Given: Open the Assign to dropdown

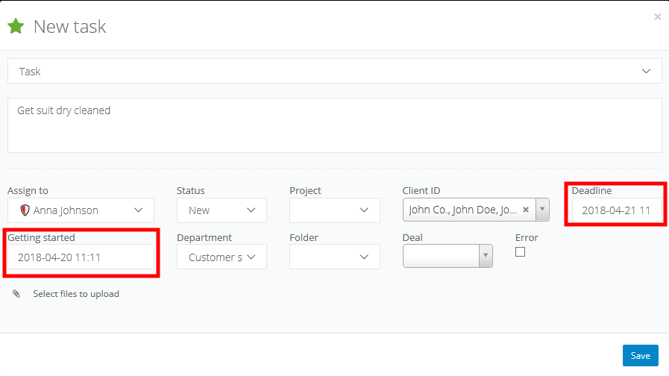Looking at the screenshot, I should (138, 210).
